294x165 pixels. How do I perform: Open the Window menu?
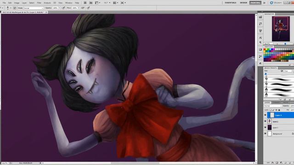[68, 3]
